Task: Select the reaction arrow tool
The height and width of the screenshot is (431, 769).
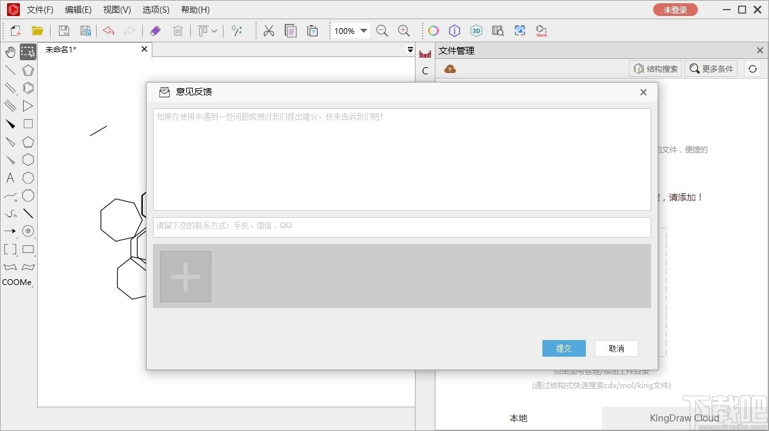Action: [10, 231]
